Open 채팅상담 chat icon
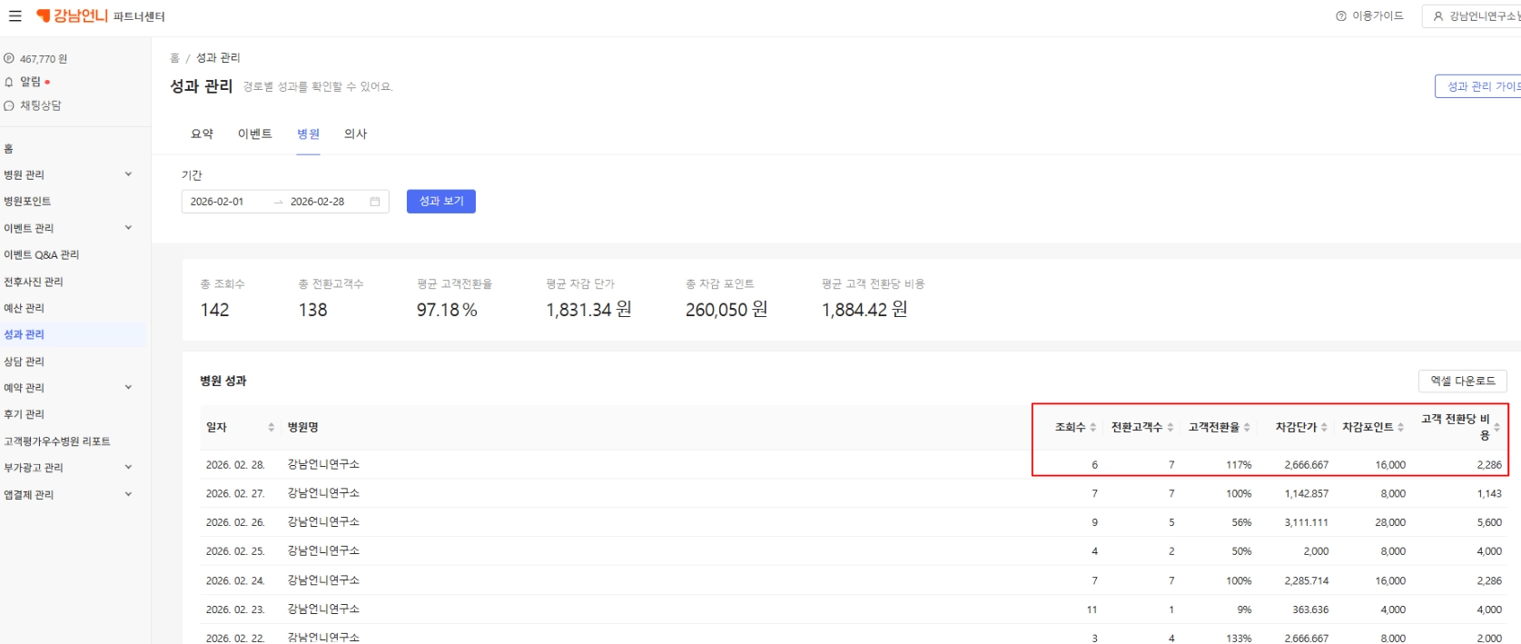Screen dimensions: 1521x644 9,105
